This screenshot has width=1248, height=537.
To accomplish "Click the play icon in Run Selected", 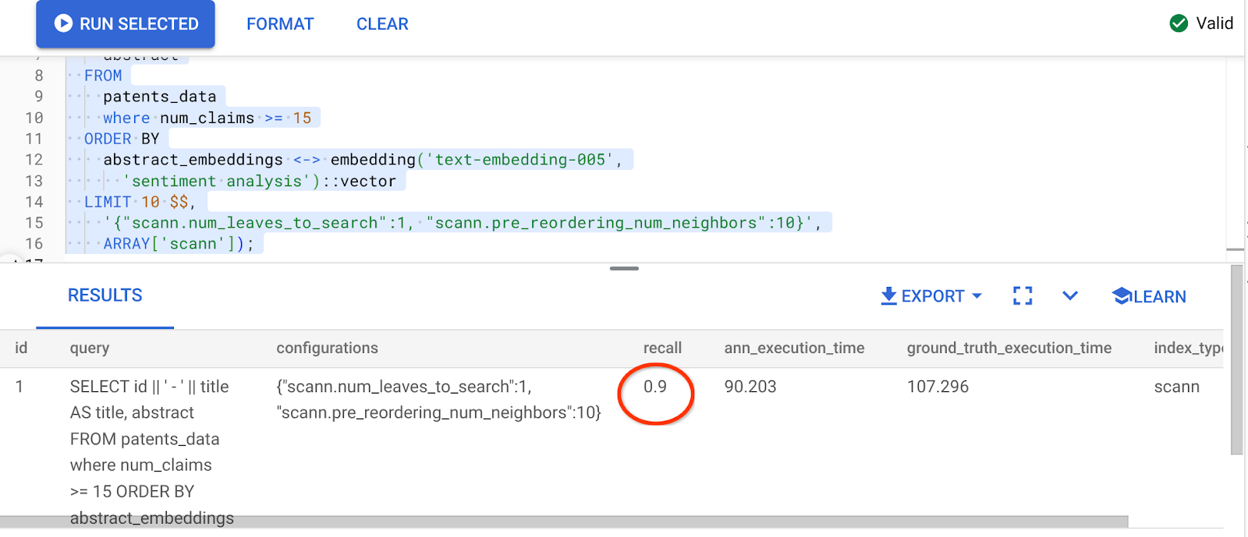I will tap(63, 23).
